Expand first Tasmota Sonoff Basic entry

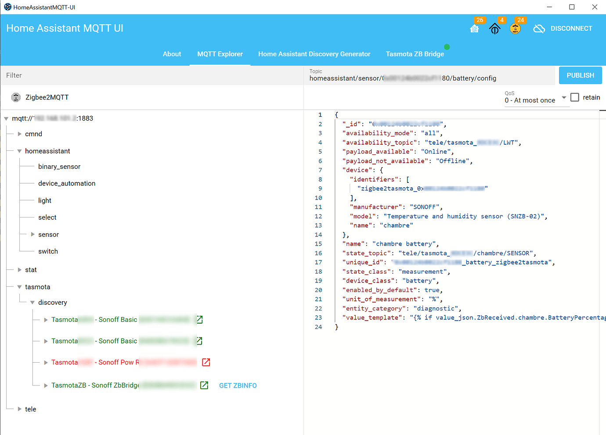pyautogui.click(x=46, y=320)
